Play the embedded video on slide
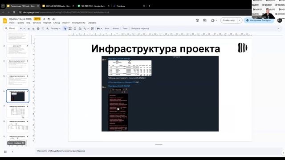Screen dimensions: 285x160 point(118,109)
